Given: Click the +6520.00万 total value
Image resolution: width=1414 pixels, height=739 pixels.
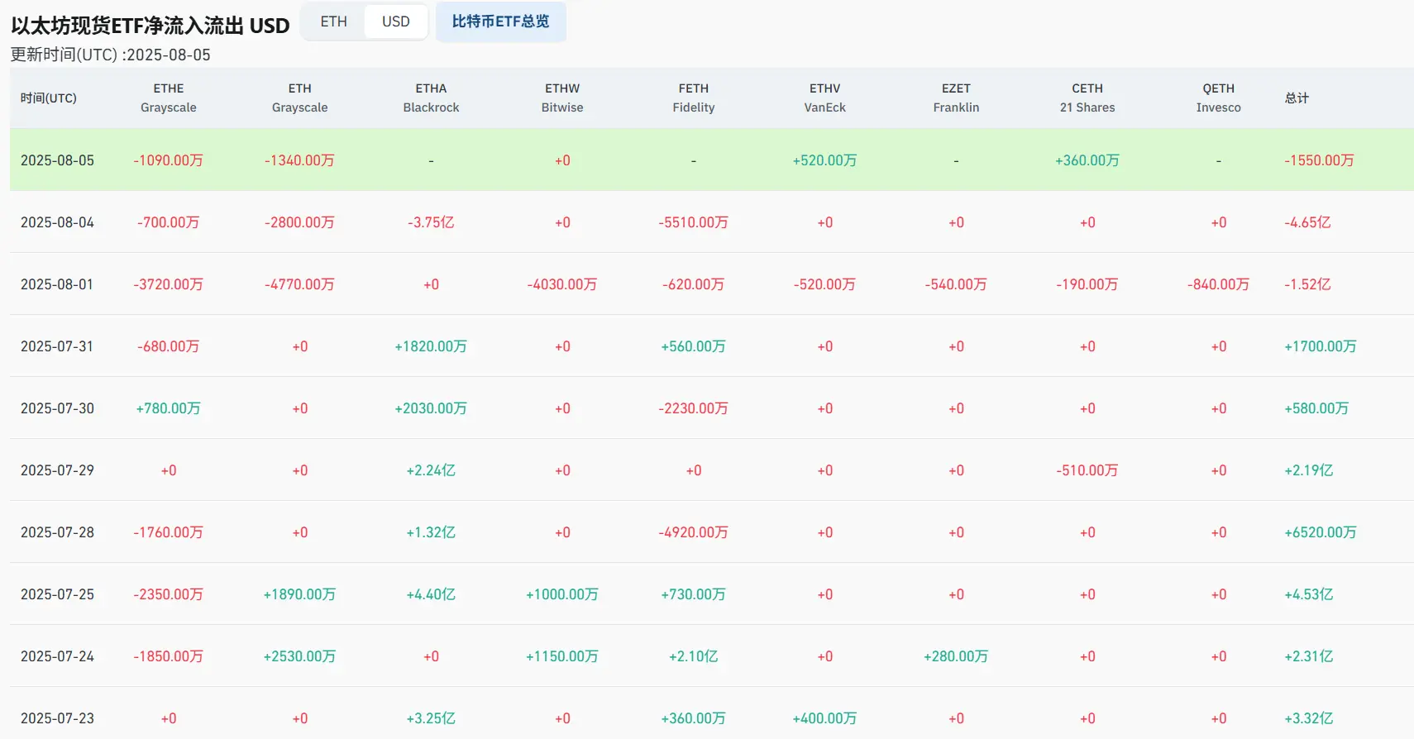Looking at the screenshot, I should [x=1321, y=532].
